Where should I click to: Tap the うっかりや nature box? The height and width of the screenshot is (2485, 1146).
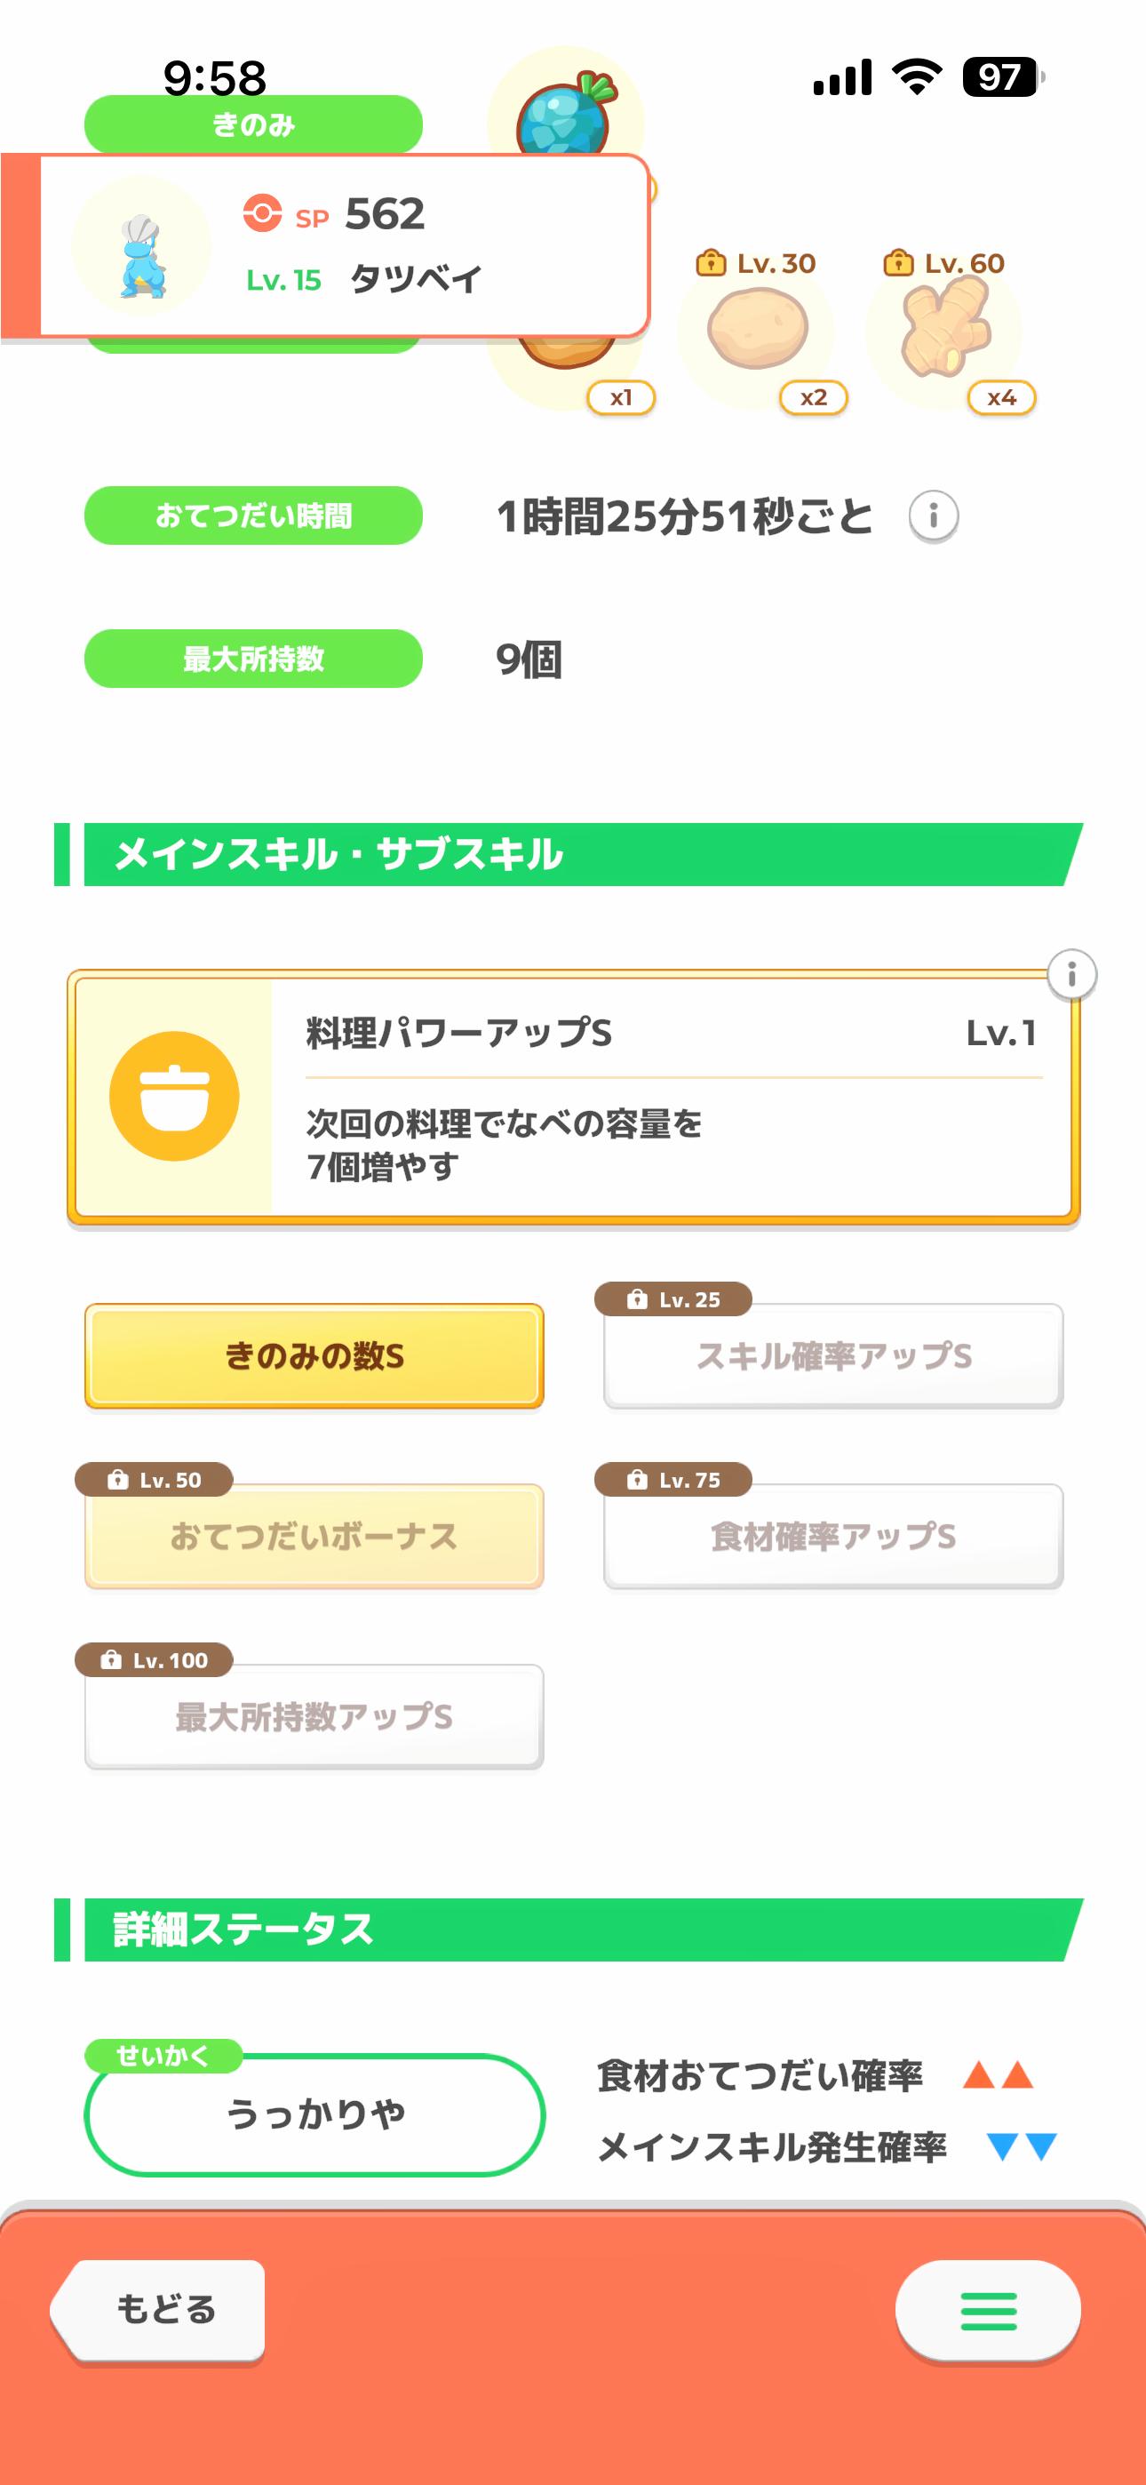314,2113
